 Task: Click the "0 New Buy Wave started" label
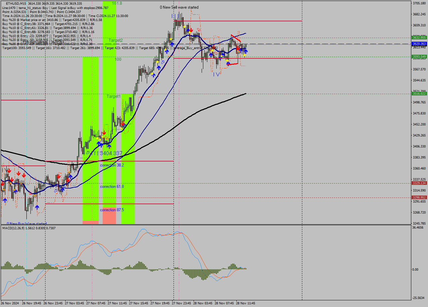[x=27, y=224]
